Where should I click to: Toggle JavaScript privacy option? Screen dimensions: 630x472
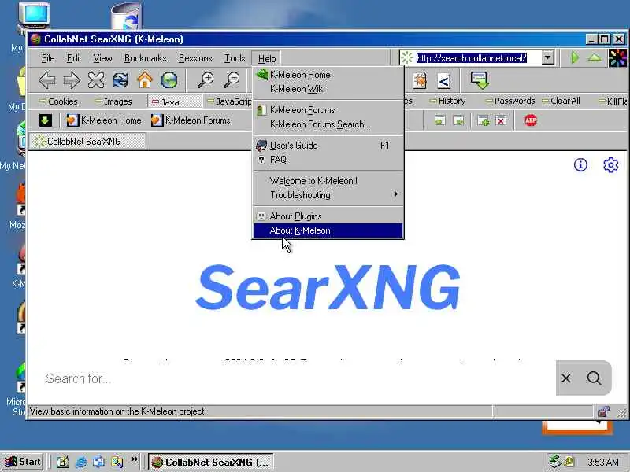tap(229, 101)
